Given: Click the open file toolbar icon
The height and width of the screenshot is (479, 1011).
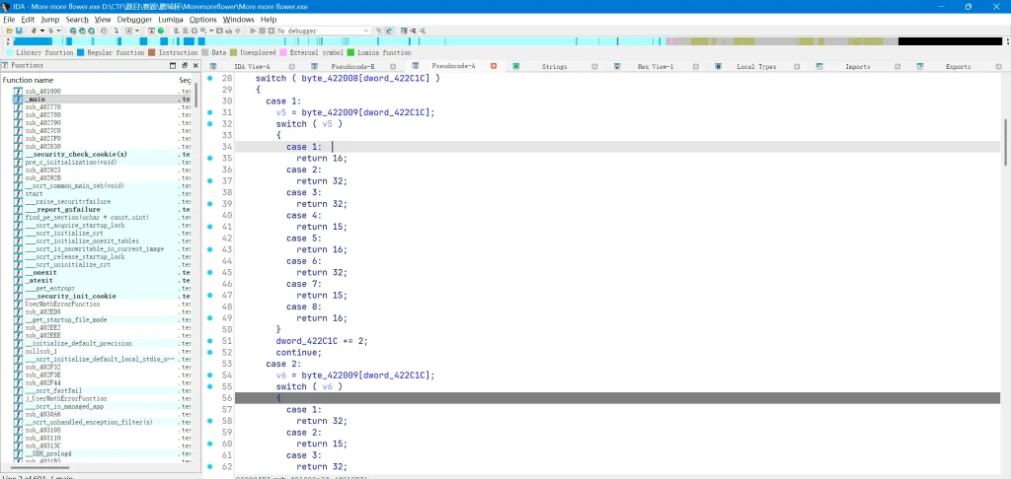Looking at the screenshot, I should tap(8, 31).
